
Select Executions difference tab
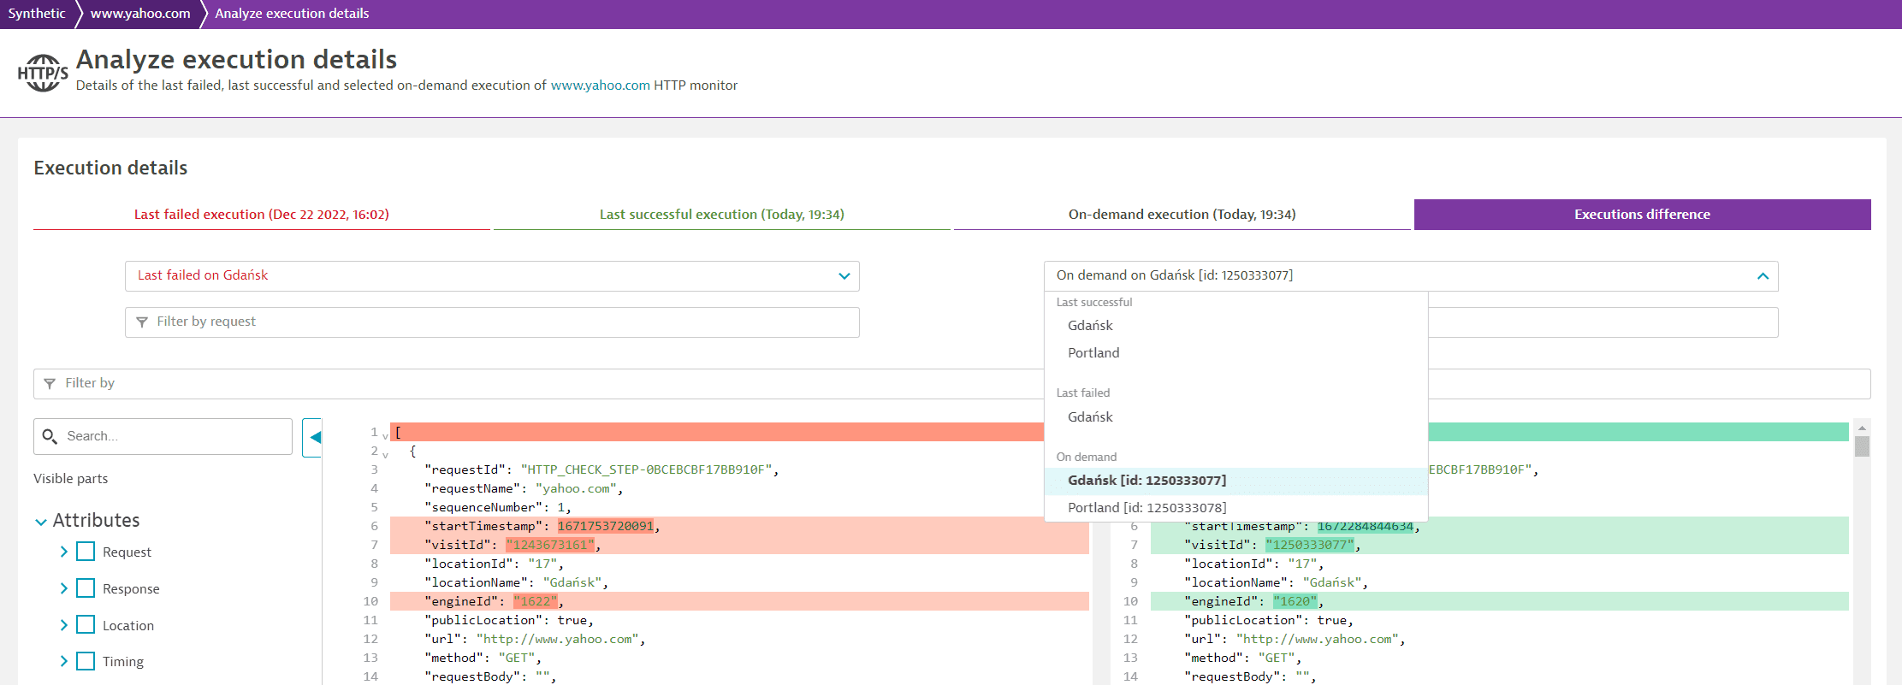[x=1643, y=215]
